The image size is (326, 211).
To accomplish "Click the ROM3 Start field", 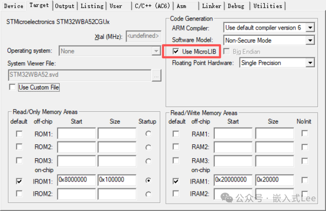I will point(76,161).
